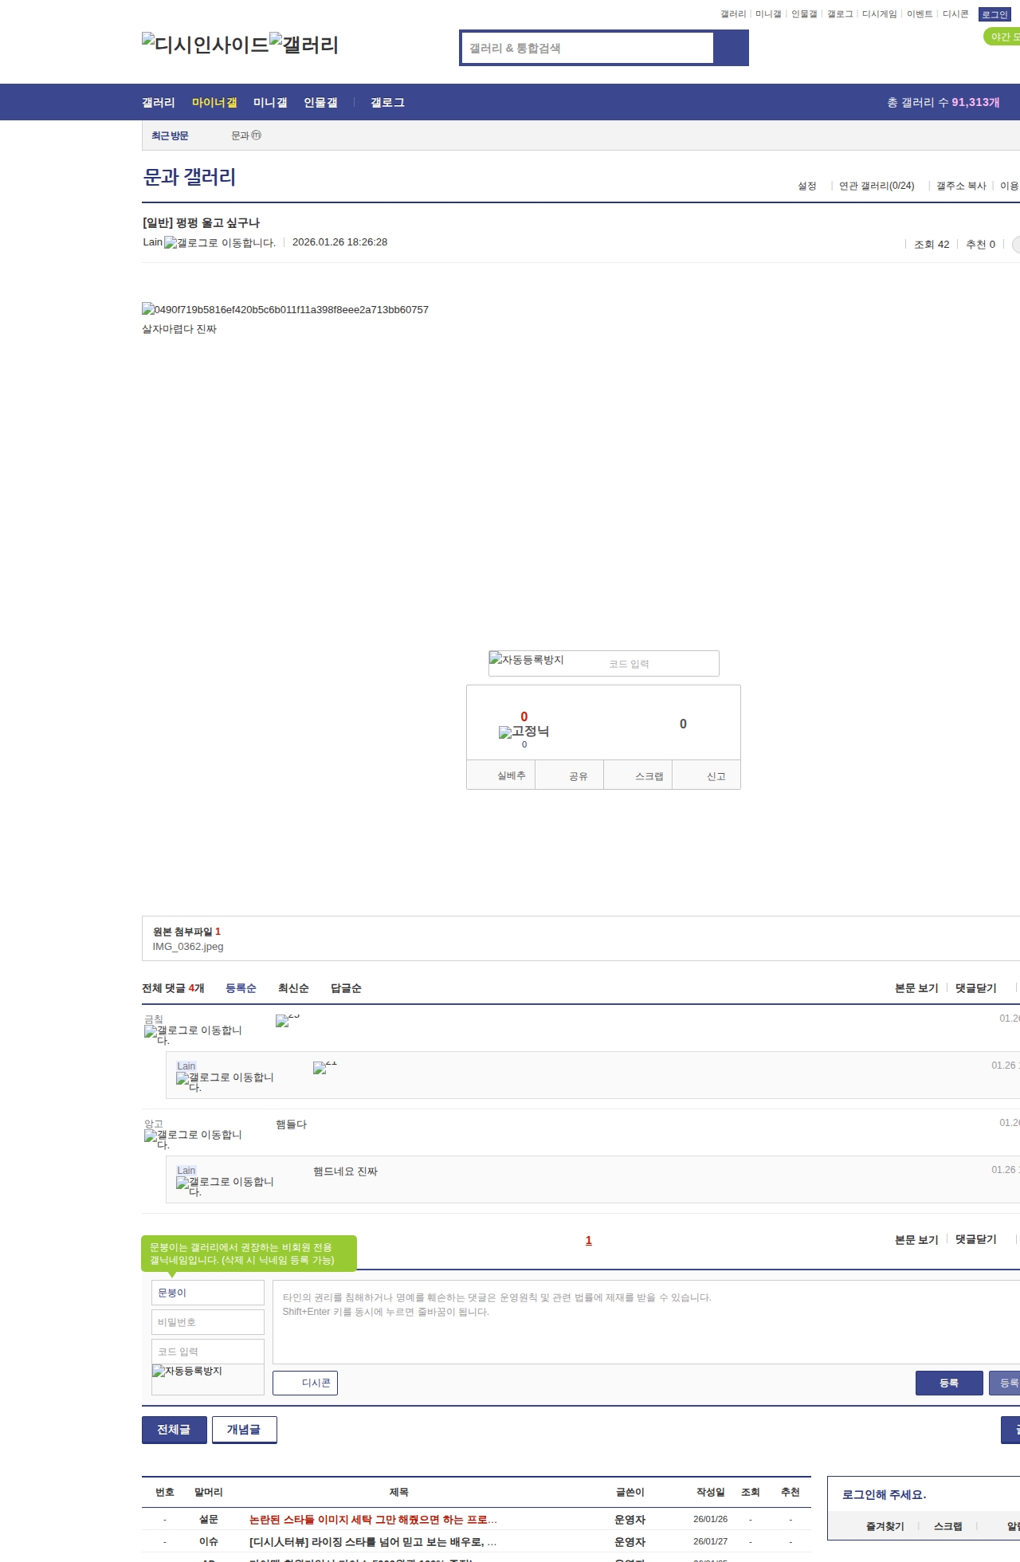1020x1562 pixels.
Task: Switch to the 개념글 posts
Action: click(x=245, y=1430)
